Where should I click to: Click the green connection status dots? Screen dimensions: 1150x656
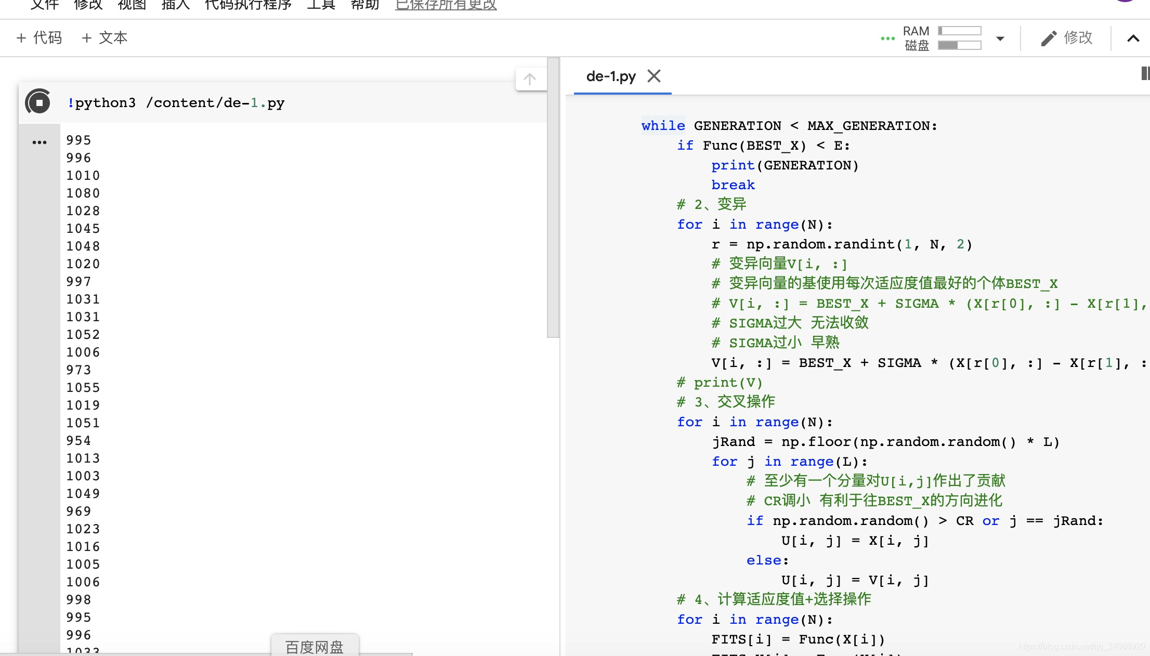pos(887,38)
